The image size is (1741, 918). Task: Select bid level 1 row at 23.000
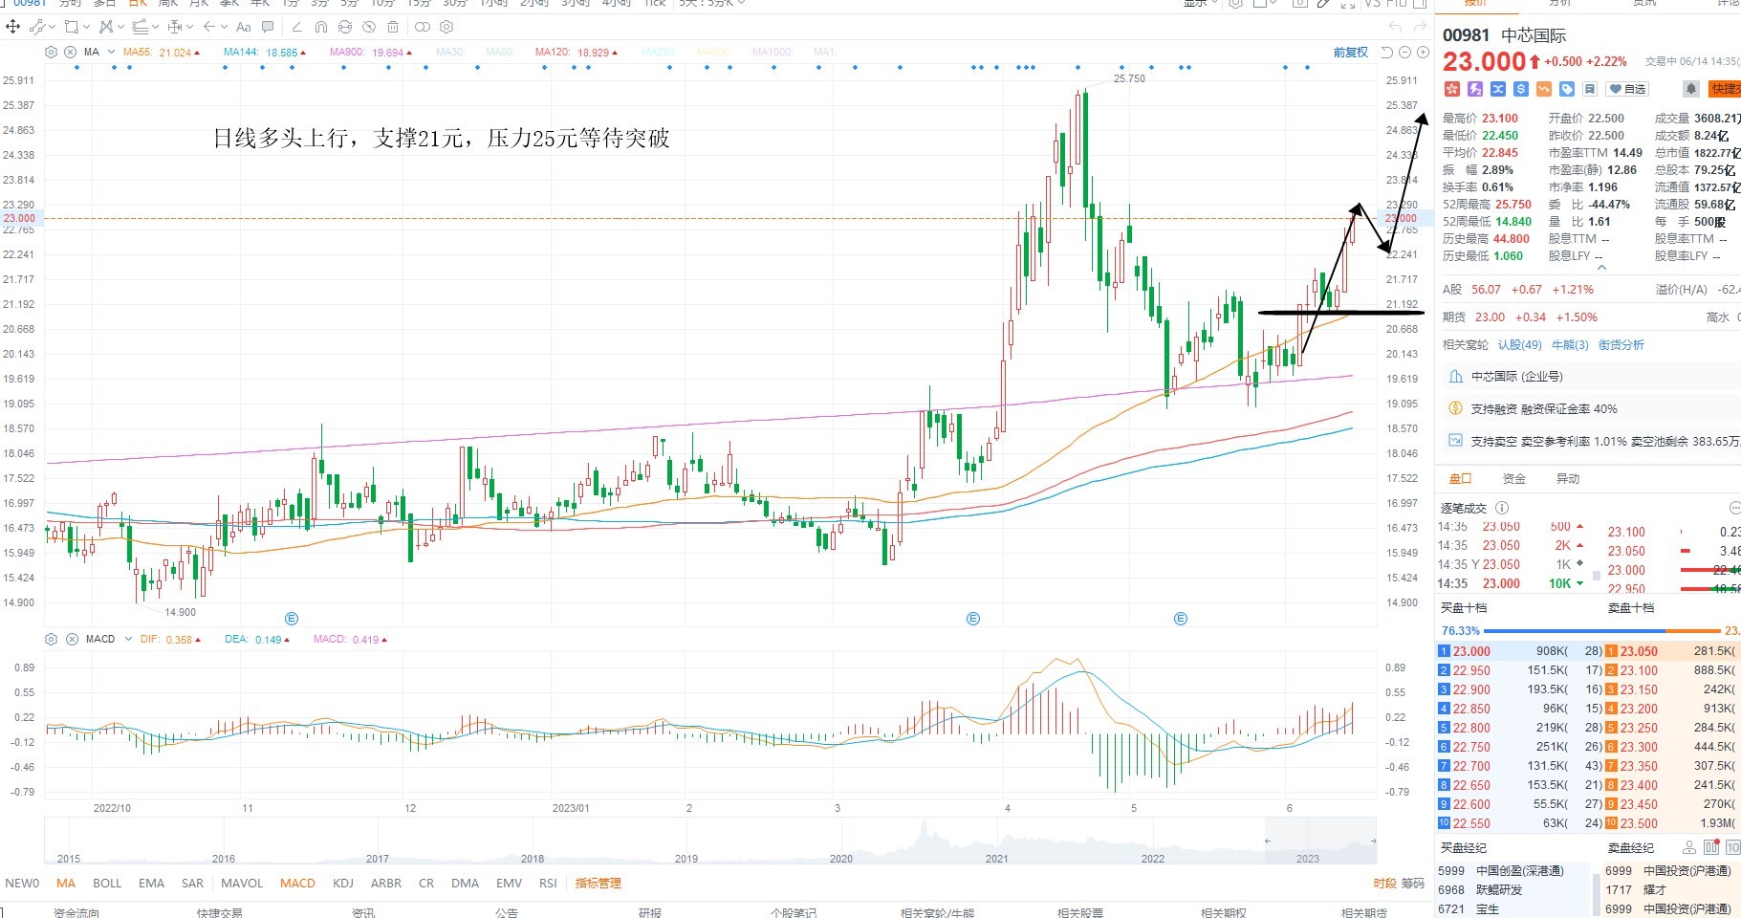1520,651
